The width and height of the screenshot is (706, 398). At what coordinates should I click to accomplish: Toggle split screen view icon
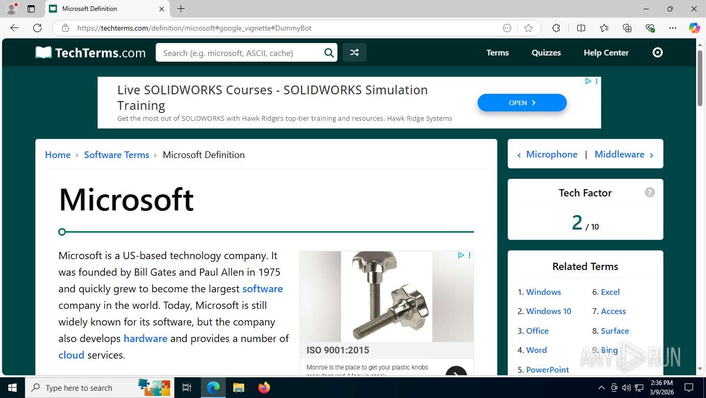581,28
